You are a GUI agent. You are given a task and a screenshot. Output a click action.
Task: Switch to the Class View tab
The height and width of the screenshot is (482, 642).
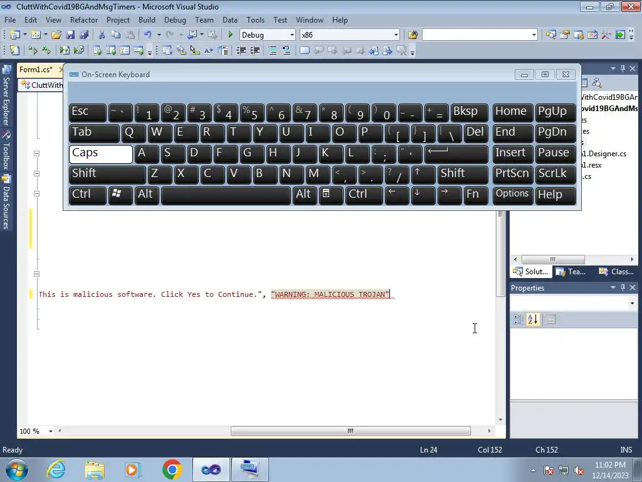617,272
